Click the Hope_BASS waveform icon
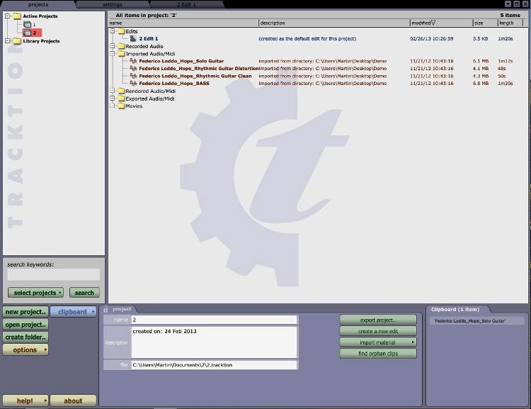This screenshot has width=531, height=409. [x=133, y=84]
